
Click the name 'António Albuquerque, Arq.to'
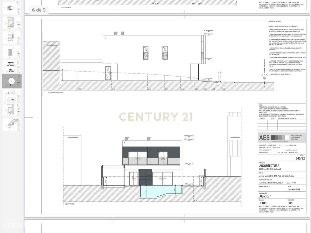tap(271, 183)
